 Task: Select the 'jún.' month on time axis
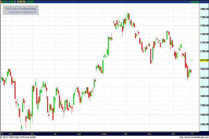[32, 133]
